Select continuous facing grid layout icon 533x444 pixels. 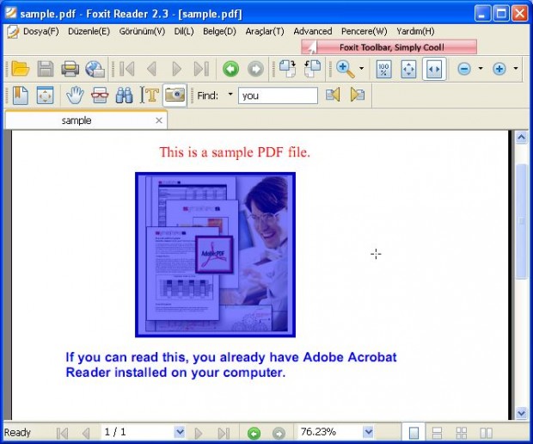tap(462, 433)
